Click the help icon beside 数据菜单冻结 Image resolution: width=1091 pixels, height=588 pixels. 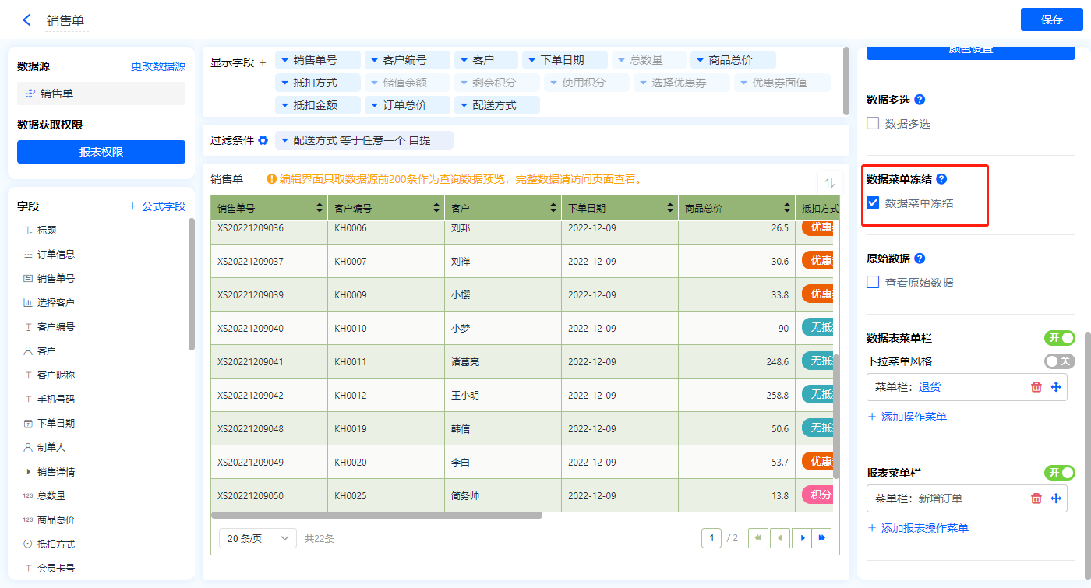[x=941, y=179]
